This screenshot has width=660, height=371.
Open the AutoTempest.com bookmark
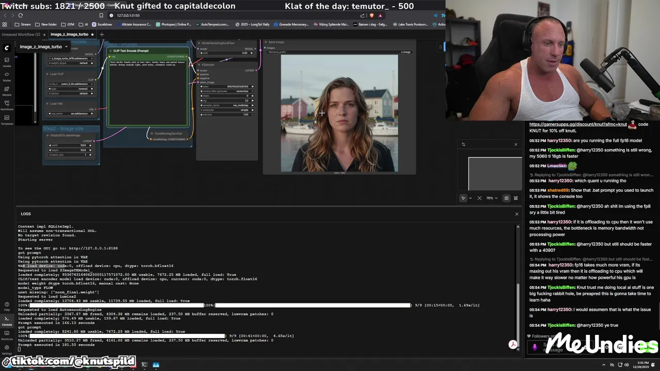pos(212,24)
